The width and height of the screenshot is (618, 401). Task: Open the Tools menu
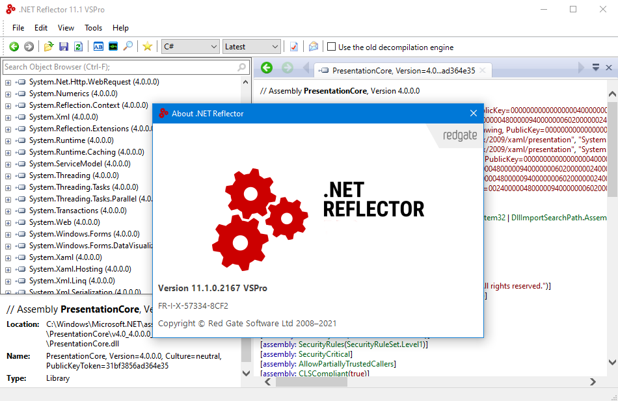[94, 28]
